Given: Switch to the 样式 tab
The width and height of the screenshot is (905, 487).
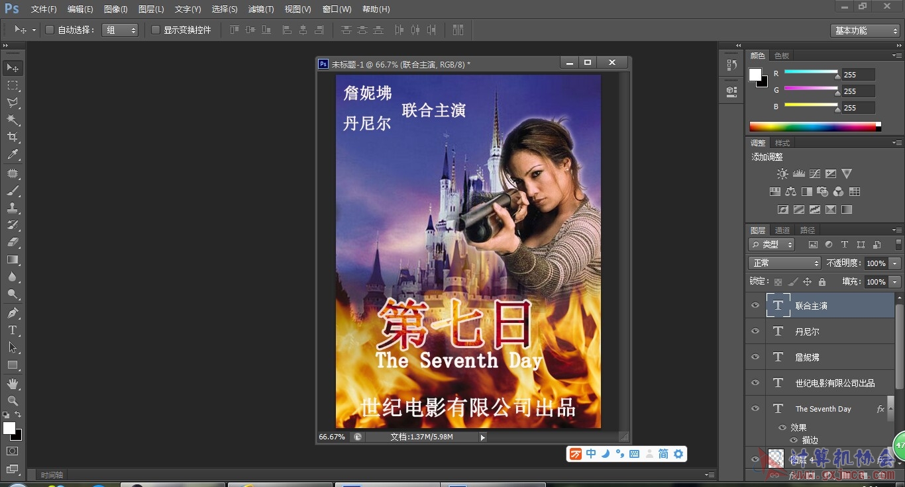Looking at the screenshot, I should point(782,143).
